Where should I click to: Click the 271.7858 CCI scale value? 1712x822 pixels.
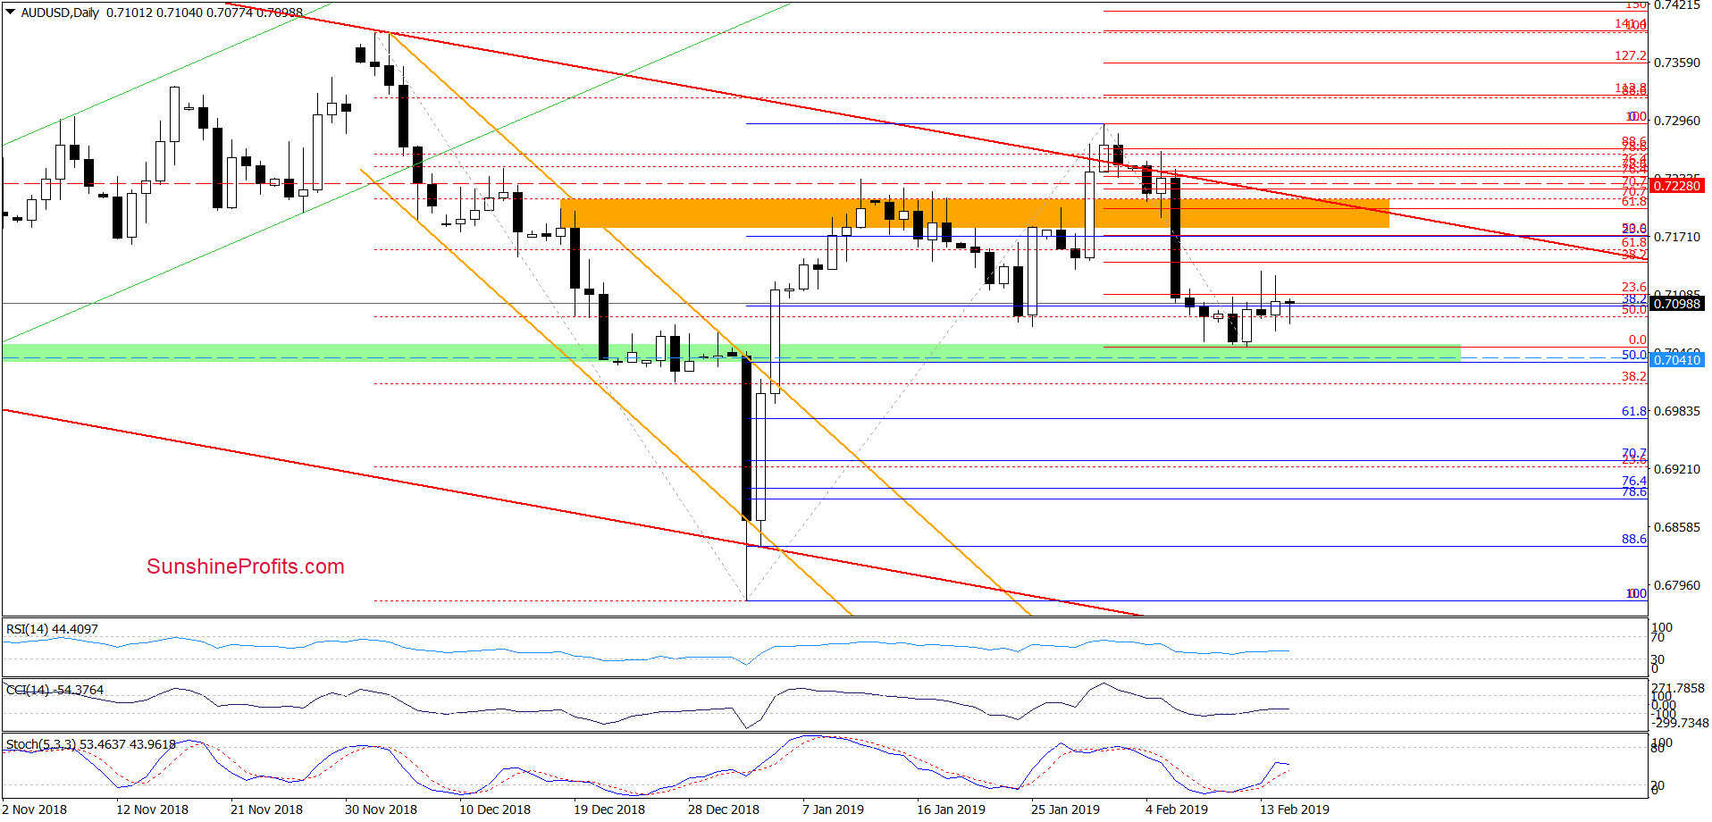pyautogui.click(x=1678, y=689)
